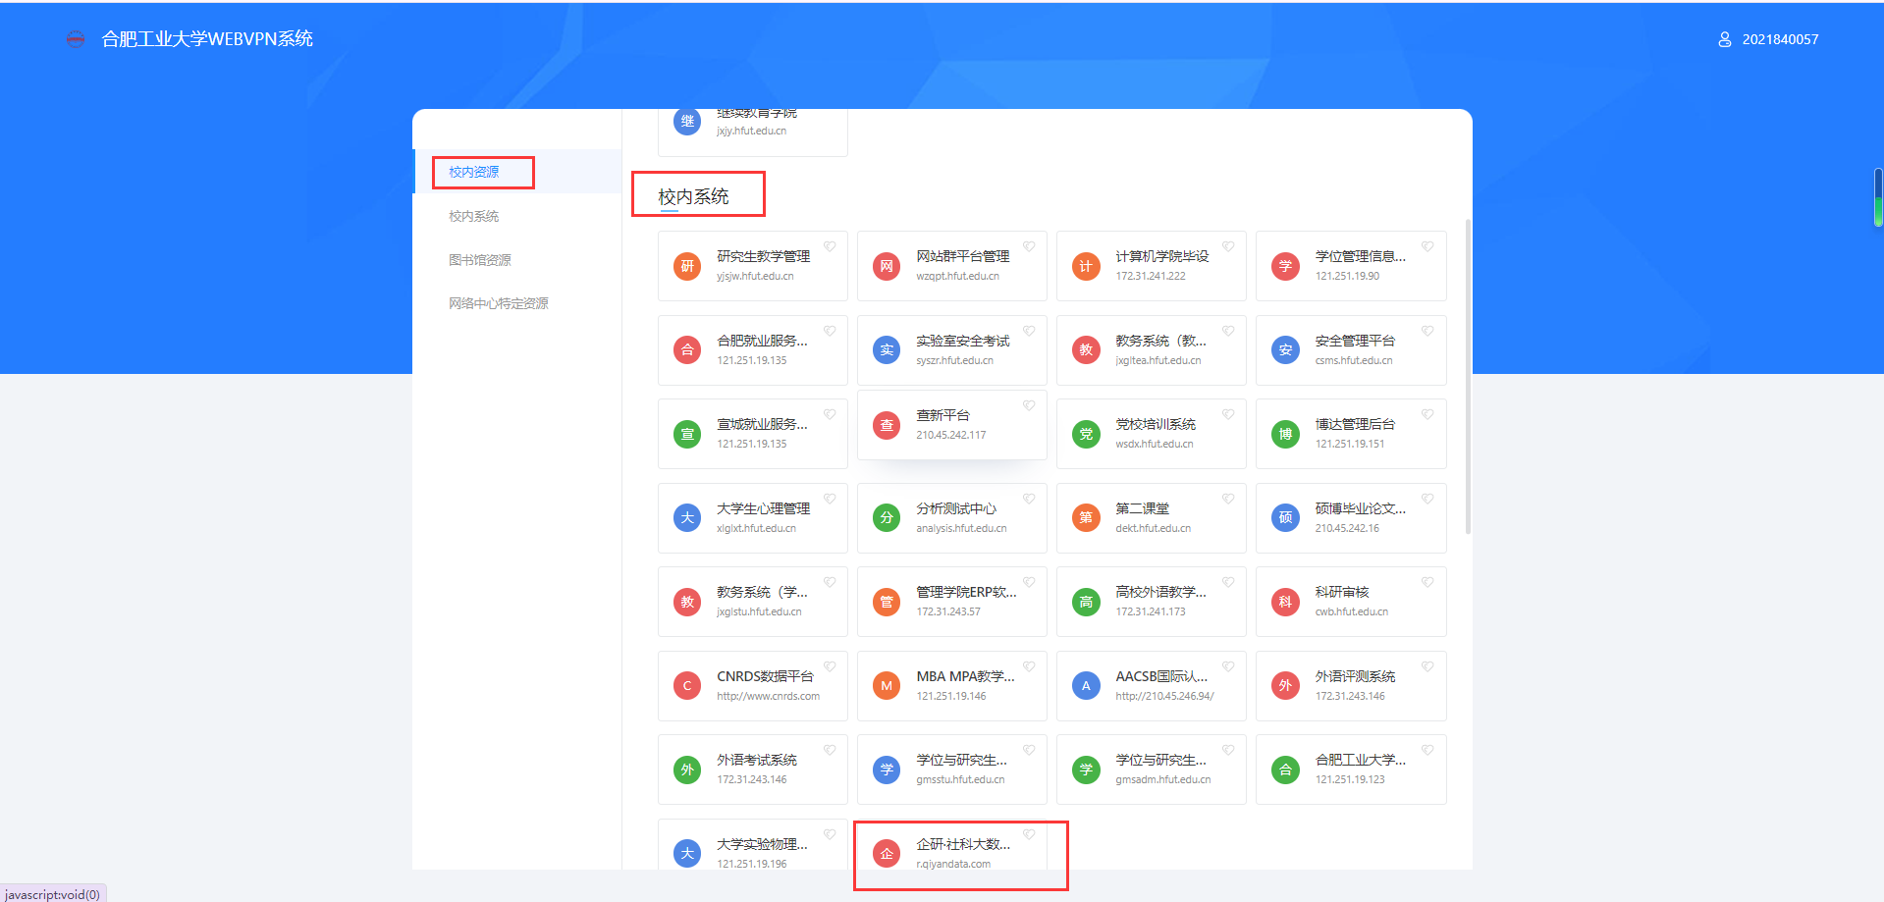Click the red 网 icon for 网站群平台管理
This screenshot has height=902, width=1884.
[887, 266]
